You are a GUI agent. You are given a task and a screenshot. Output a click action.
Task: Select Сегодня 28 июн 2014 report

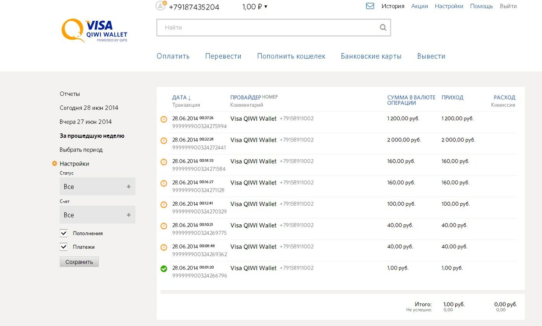89,108
